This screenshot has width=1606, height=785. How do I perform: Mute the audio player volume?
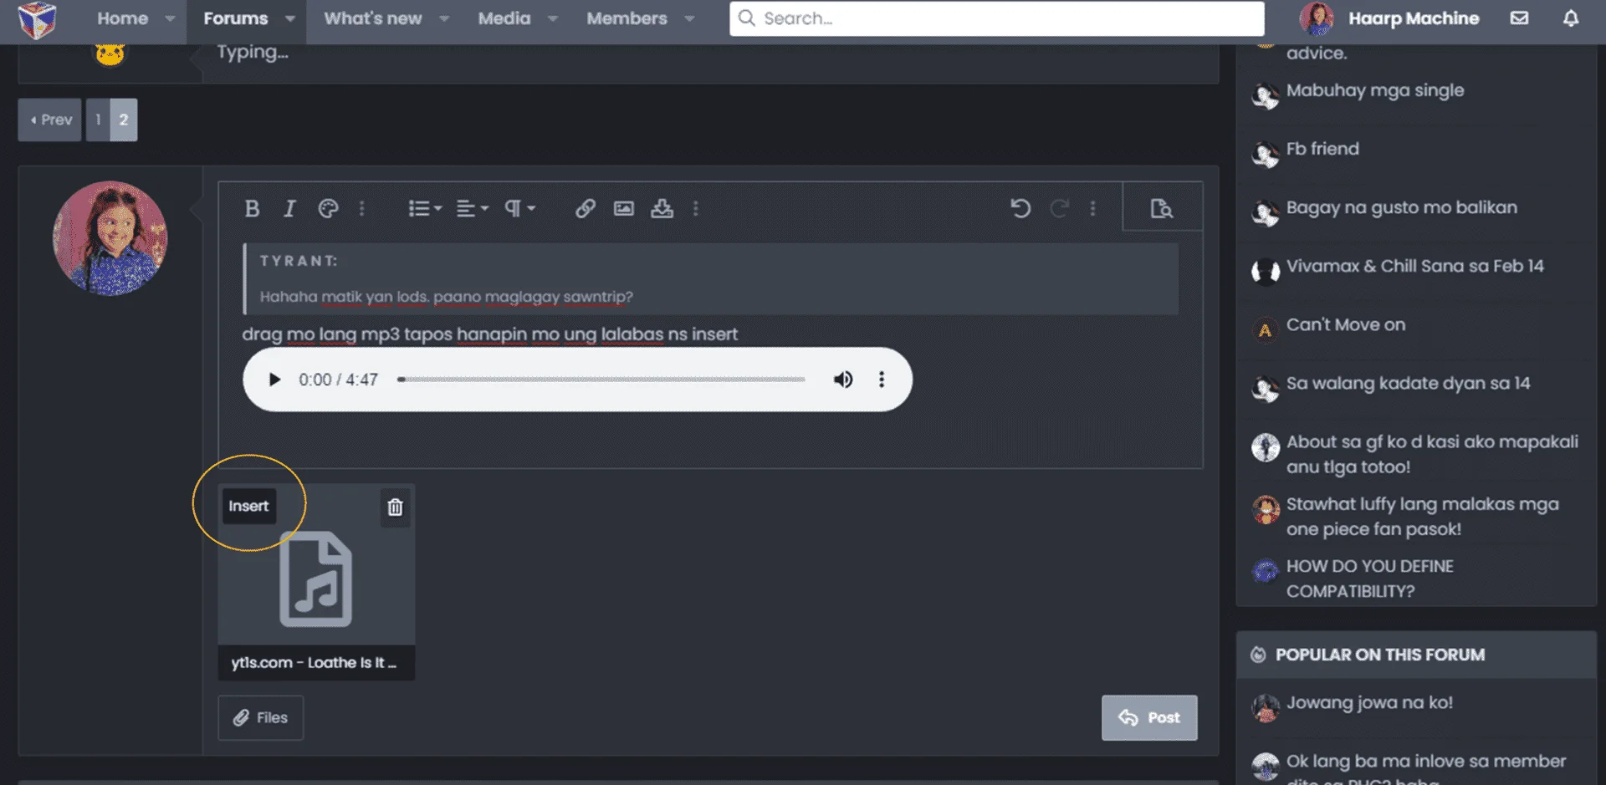pyautogui.click(x=843, y=380)
